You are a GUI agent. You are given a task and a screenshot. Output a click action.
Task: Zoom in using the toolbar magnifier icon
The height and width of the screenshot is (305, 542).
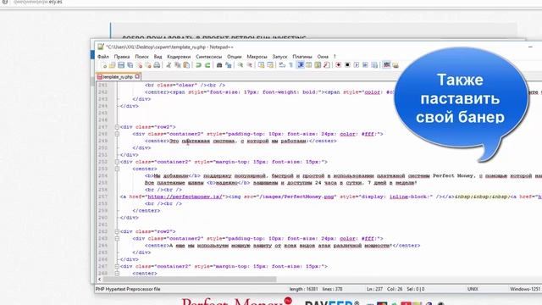click(241, 65)
